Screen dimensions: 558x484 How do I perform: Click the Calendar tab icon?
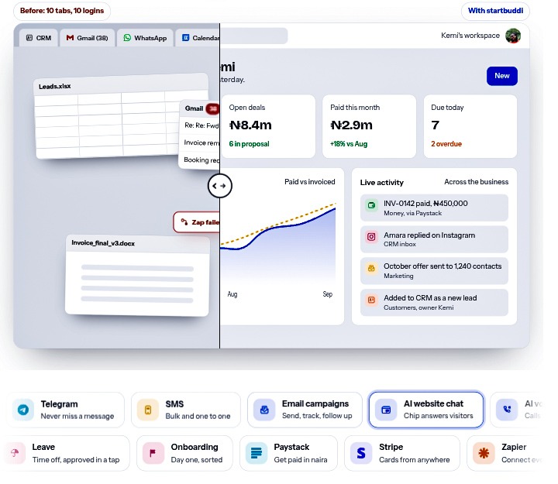185,38
